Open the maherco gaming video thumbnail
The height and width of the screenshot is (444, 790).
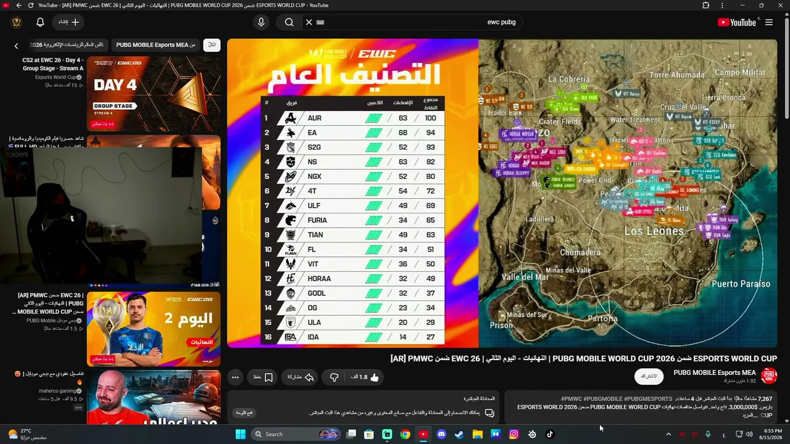click(154, 397)
